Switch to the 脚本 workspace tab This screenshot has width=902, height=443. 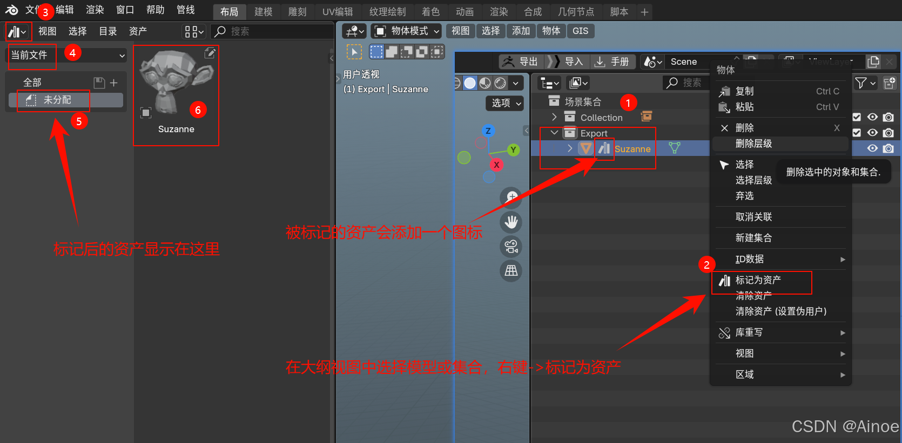(619, 11)
